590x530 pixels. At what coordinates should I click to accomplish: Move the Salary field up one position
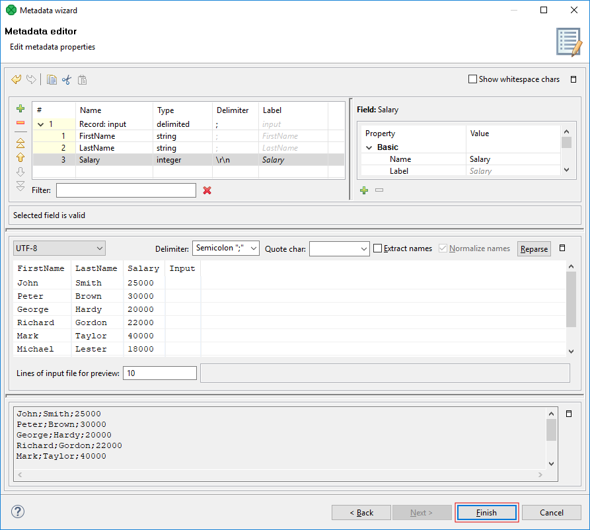[x=20, y=157]
